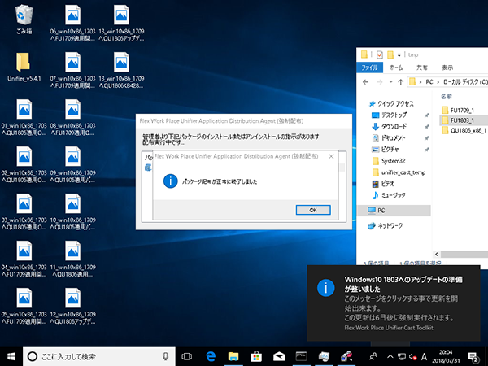Click the PC segment in address bar
488x366 pixels.
pyautogui.click(x=429, y=82)
